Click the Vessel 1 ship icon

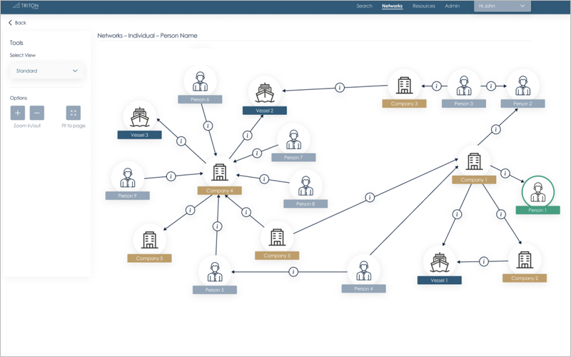pos(439,261)
